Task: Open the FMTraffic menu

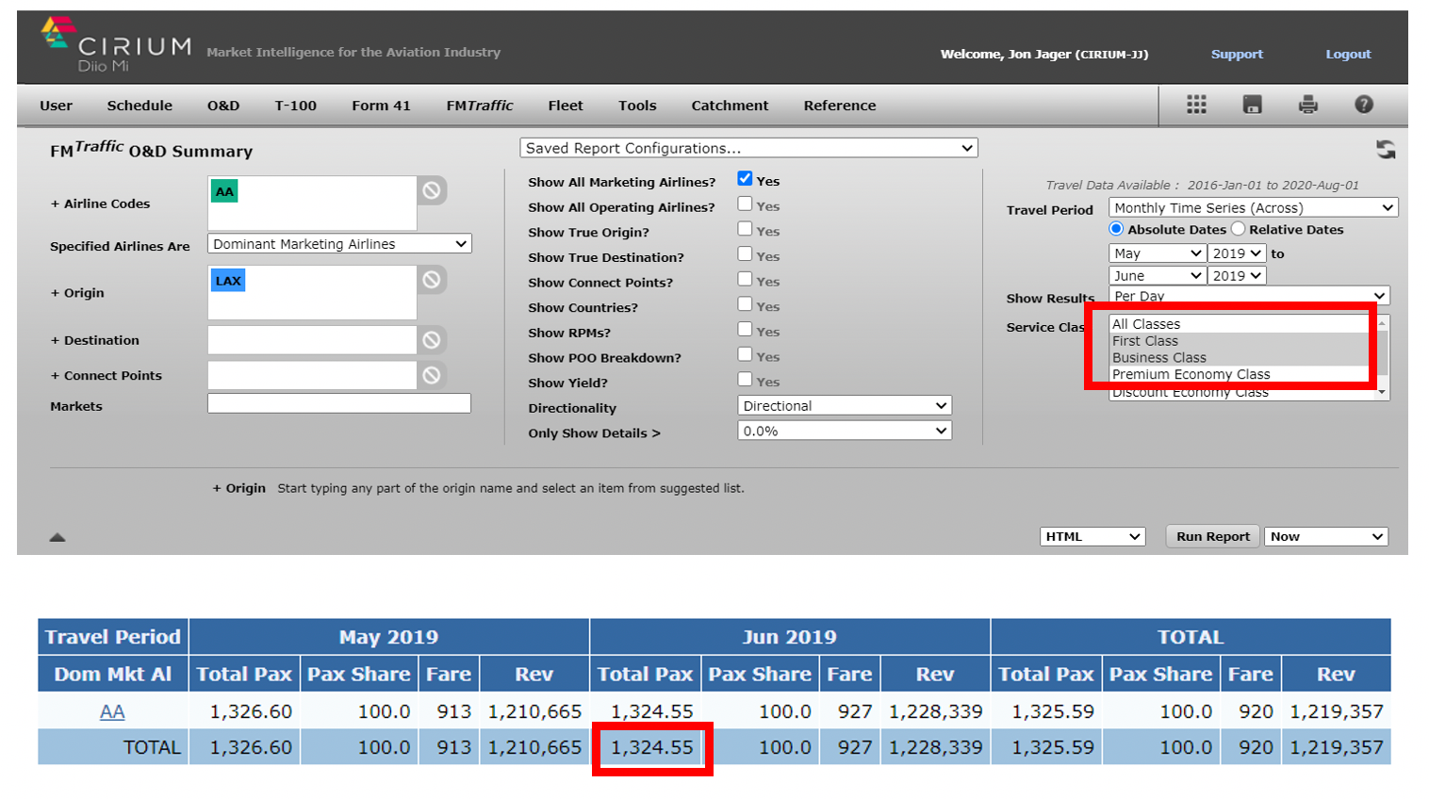Action: click(x=480, y=106)
